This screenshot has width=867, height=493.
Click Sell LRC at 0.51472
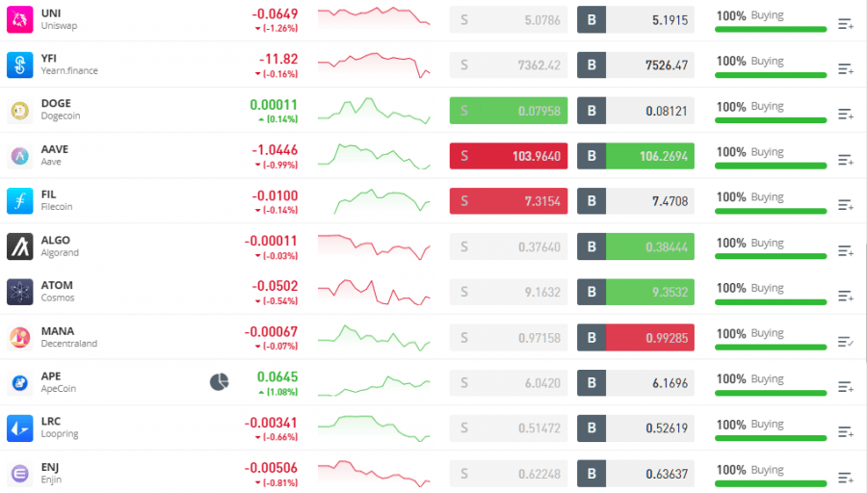point(509,428)
